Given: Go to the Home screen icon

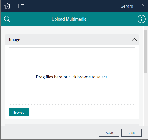Looking at the screenshot, I should [x=7, y=6].
